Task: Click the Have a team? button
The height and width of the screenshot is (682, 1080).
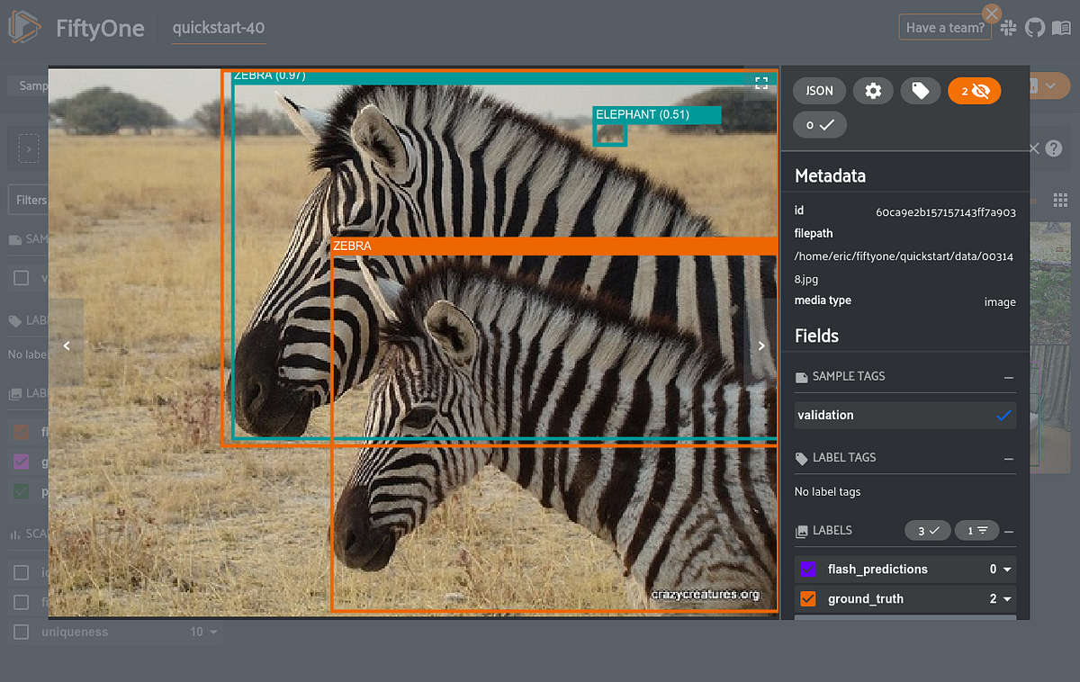Action: click(x=945, y=27)
